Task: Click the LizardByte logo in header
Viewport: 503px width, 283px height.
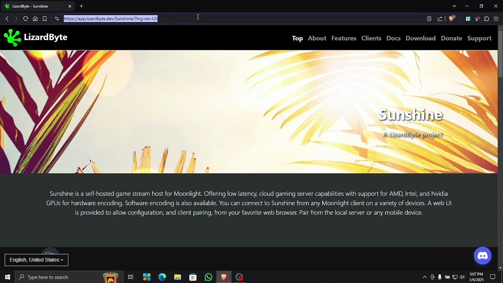Action: coord(12,38)
